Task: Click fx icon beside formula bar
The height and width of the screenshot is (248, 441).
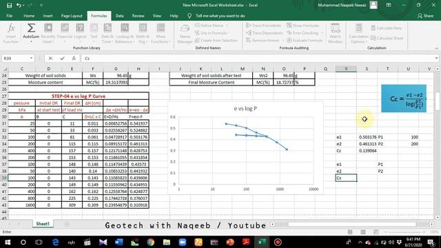Action: click(x=74, y=58)
